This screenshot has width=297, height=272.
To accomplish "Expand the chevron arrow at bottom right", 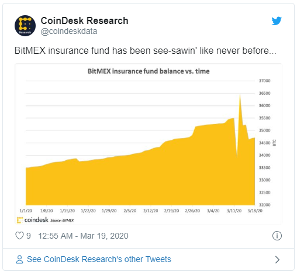I will click(277, 260).
